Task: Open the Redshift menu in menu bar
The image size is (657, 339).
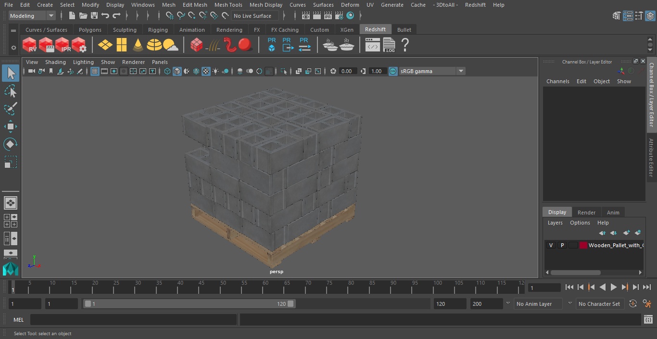Action: (x=475, y=5)
